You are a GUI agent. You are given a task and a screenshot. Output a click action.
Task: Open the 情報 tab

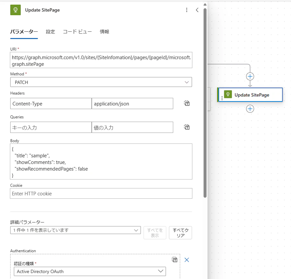105,32
